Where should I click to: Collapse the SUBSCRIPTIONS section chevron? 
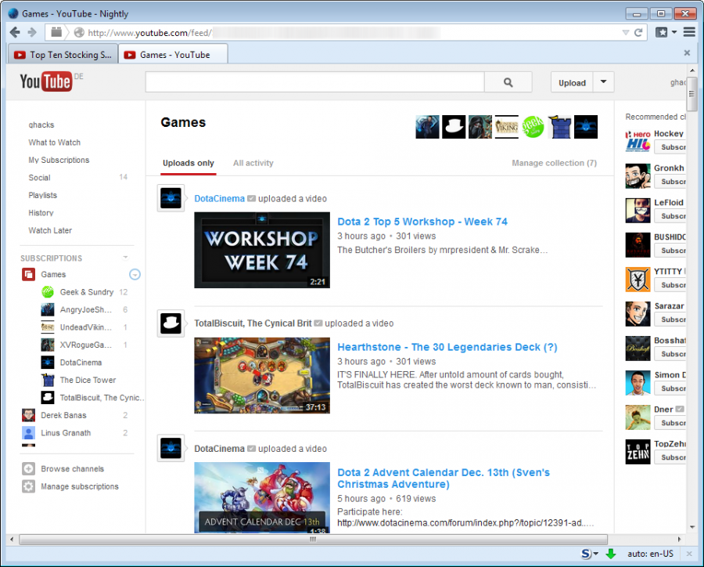[x=125, y=257]
